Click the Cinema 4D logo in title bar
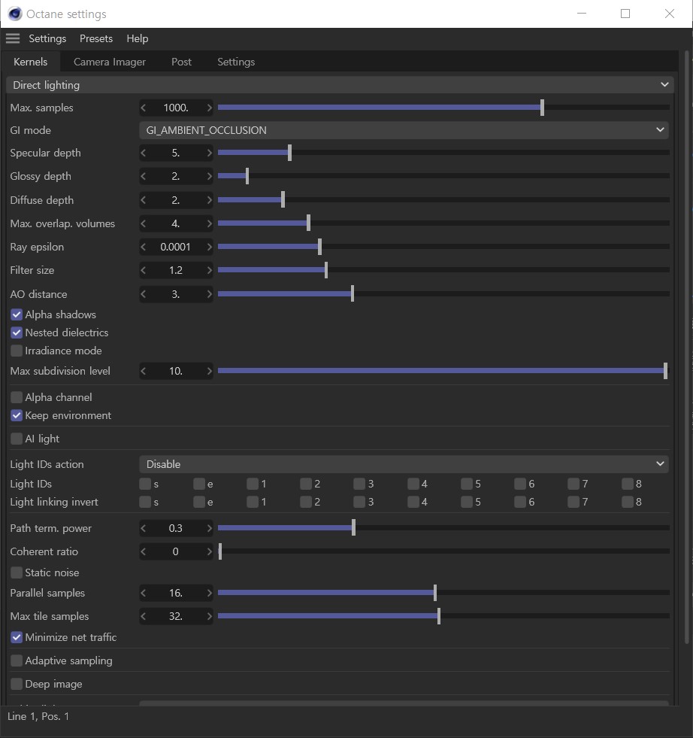The width and height of the screenshot is (693, 738). (14, 14)
